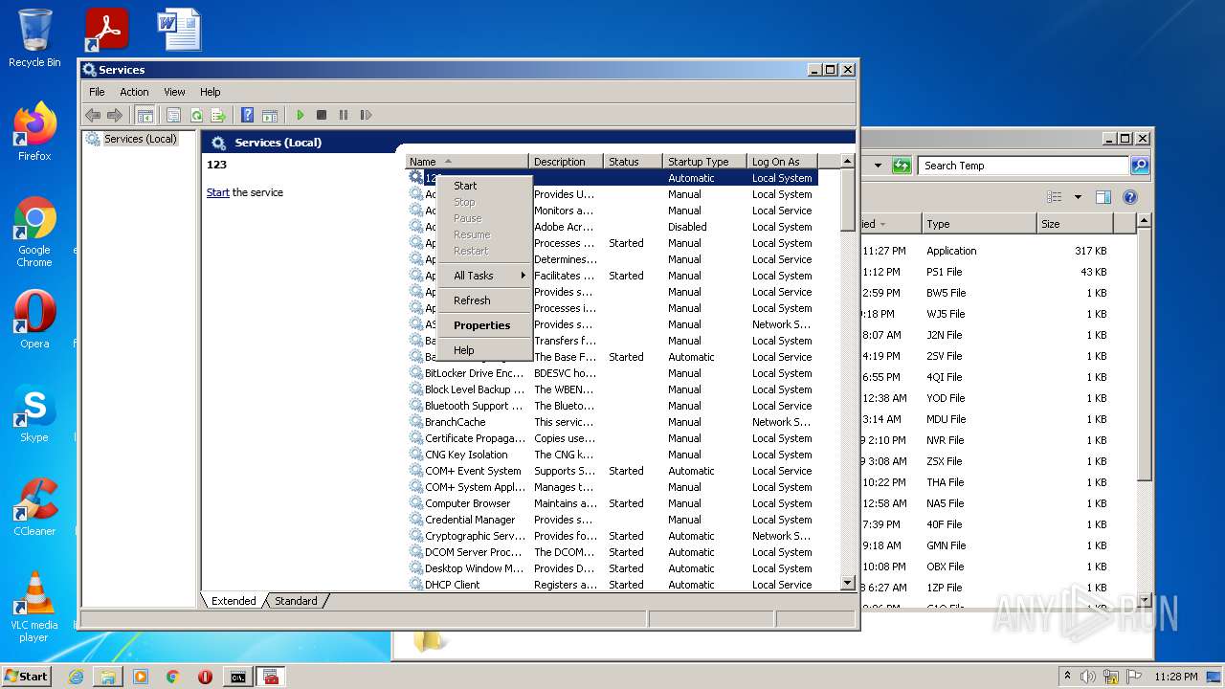The width and height of the screenshot is (1225, 689).
Task: Choose Help from the context menu
Action: (x=484, y=350)
